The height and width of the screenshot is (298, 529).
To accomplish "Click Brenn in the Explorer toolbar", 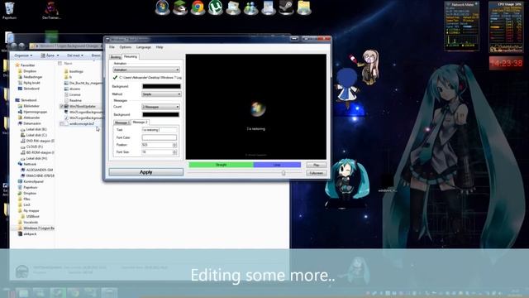I will tap(96, 55).
